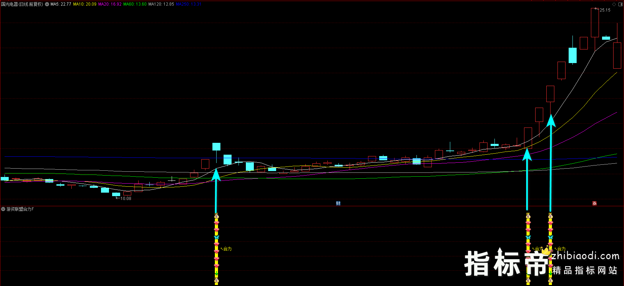The image size is (624, 286).
Task: Select the MA5: 22.77 moving average label
Action: pyautogui.click(x=61, y=4)
